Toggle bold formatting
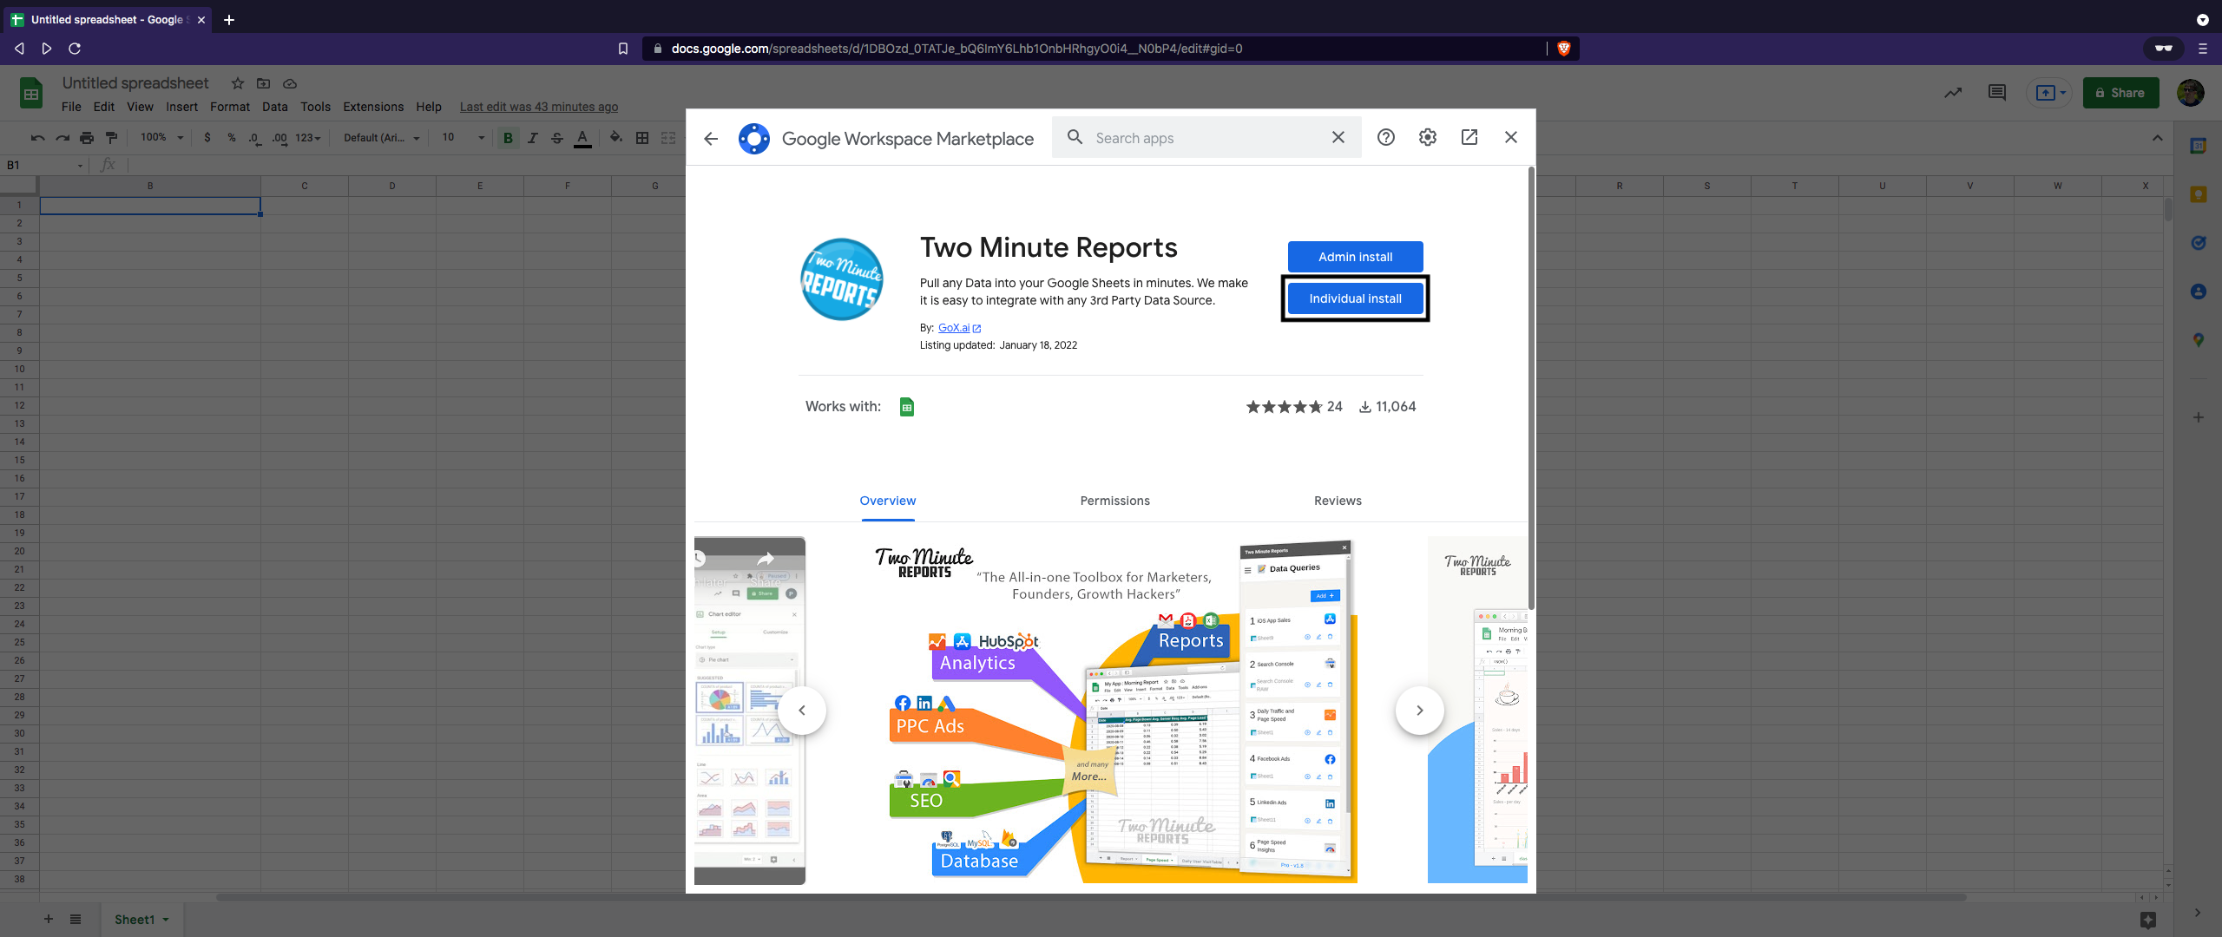The width and height of the screenshot is (2222, 937). tap(509, 137)
